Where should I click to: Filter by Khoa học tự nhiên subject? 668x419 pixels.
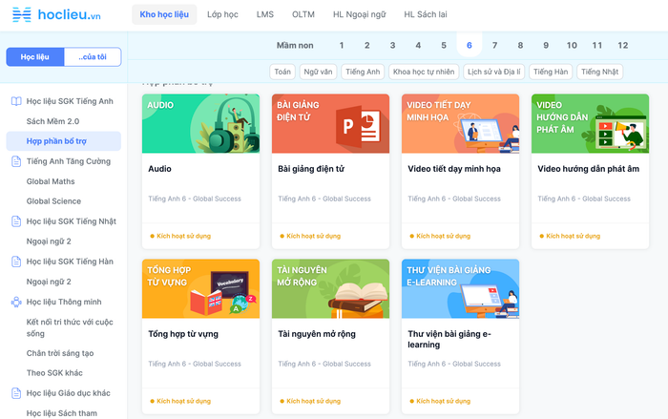coord(424,72)
